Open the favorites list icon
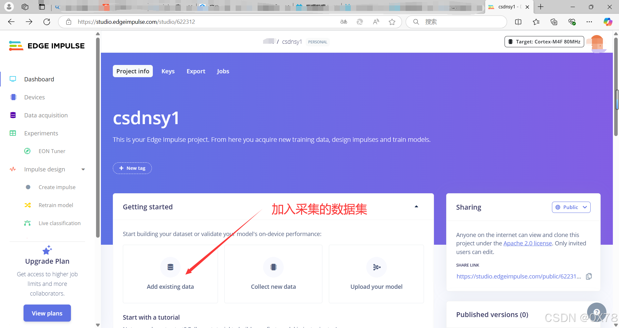619x328 pixels. (536, 22)
